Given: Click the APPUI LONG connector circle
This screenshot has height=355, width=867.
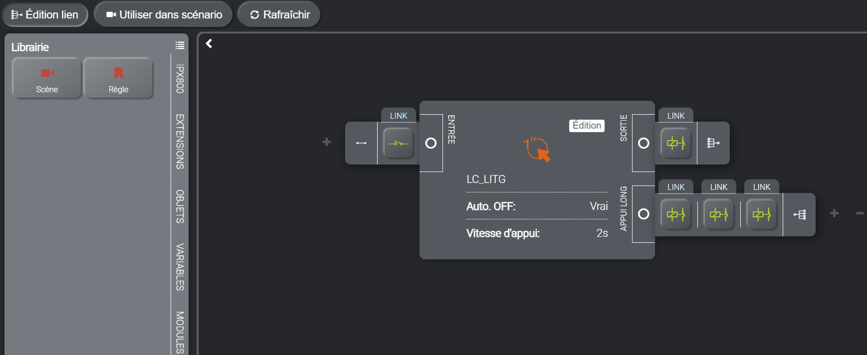Looking at the screenshot, I should [644, 214].
